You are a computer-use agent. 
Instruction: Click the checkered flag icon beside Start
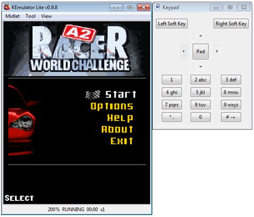[x=93, y=95]
